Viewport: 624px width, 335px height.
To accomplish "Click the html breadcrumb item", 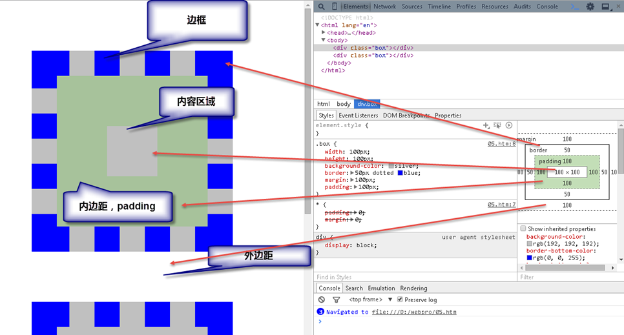I will (323, 104).
